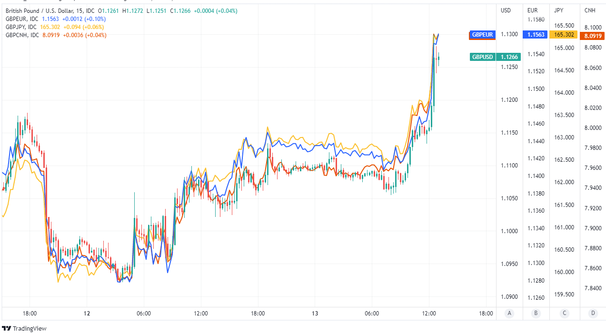This screenshot has height=334, width=606.
Task: Click the orange 8.0919 CNH price tag
Action: (593, 36)
